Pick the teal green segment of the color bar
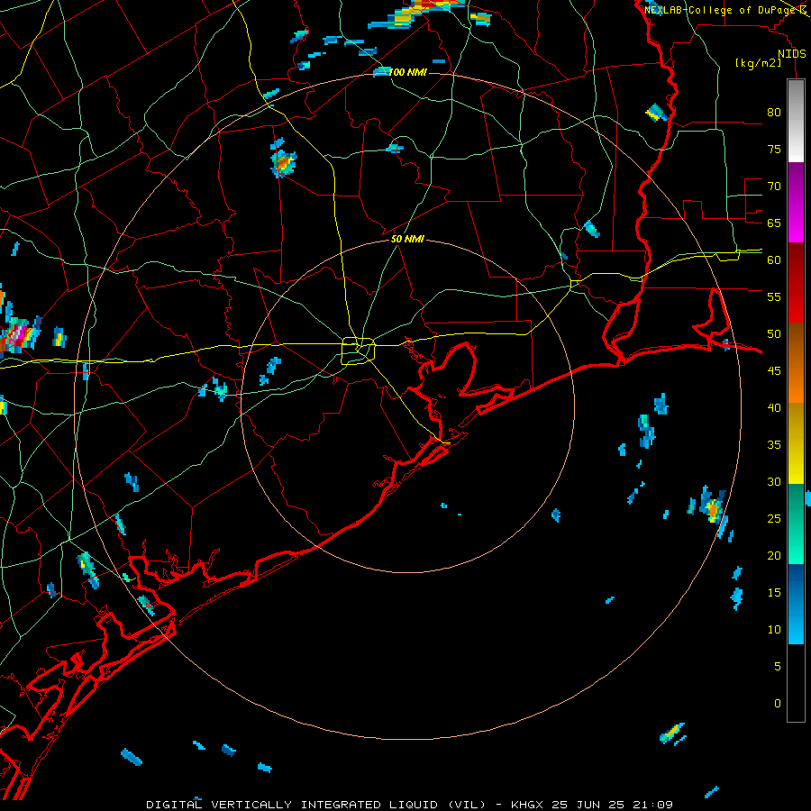This screenshot has height=811, width=811. click(x=796, y=524)
